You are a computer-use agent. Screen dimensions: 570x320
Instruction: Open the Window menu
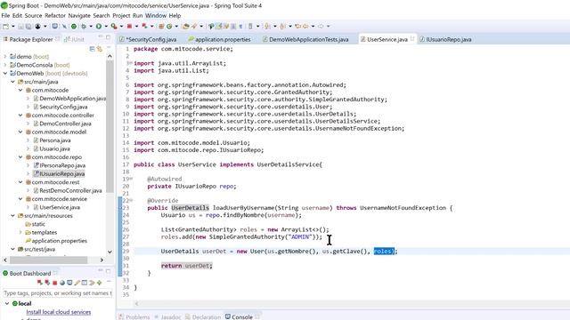tap(156, 16)
